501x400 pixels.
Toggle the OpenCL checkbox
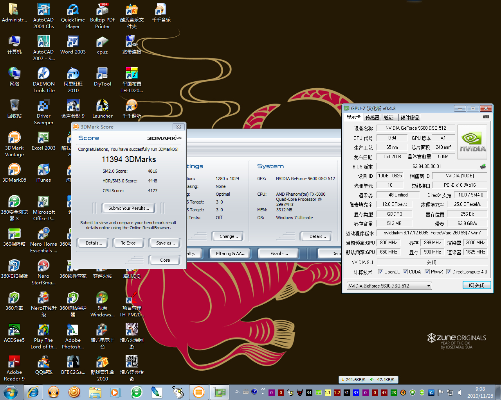(380, 272)
